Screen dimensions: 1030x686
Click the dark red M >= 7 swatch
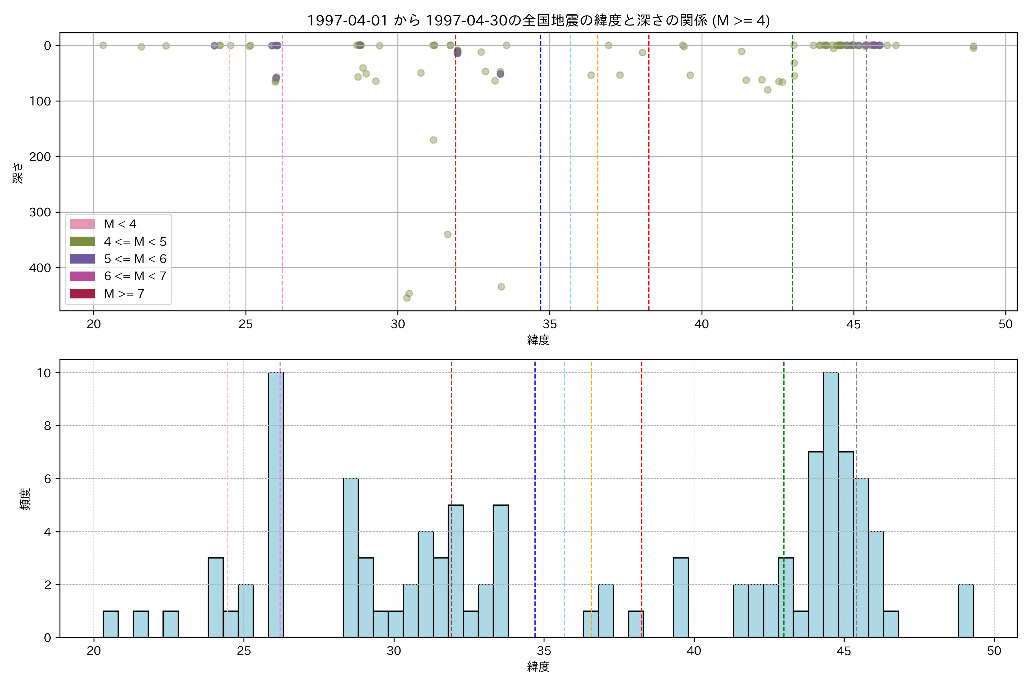click(x=82, y=294)
